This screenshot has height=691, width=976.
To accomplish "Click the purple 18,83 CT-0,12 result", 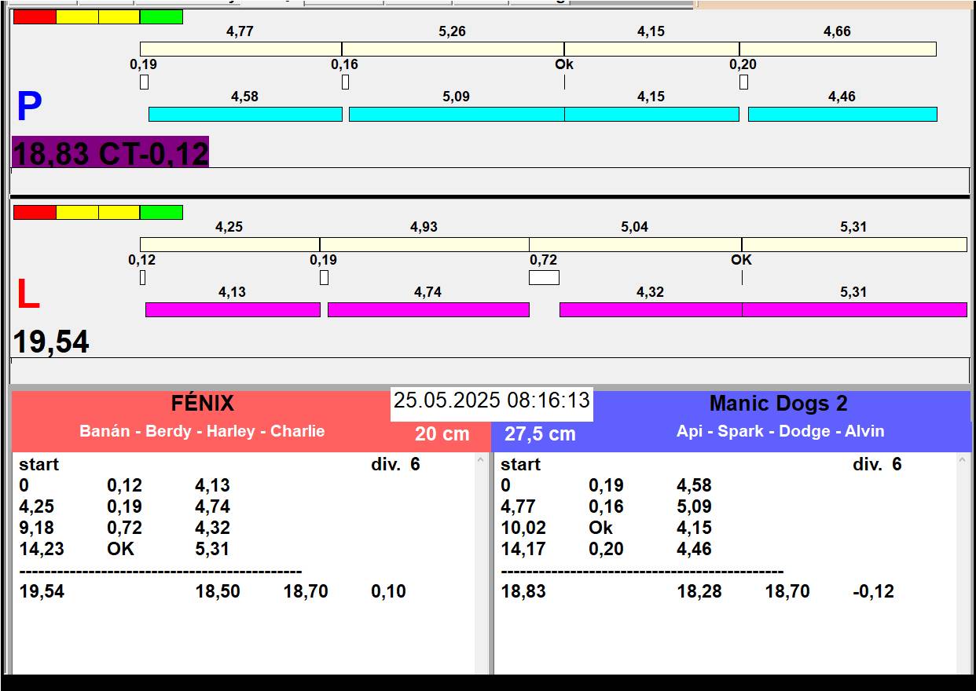I will (111, 153).
